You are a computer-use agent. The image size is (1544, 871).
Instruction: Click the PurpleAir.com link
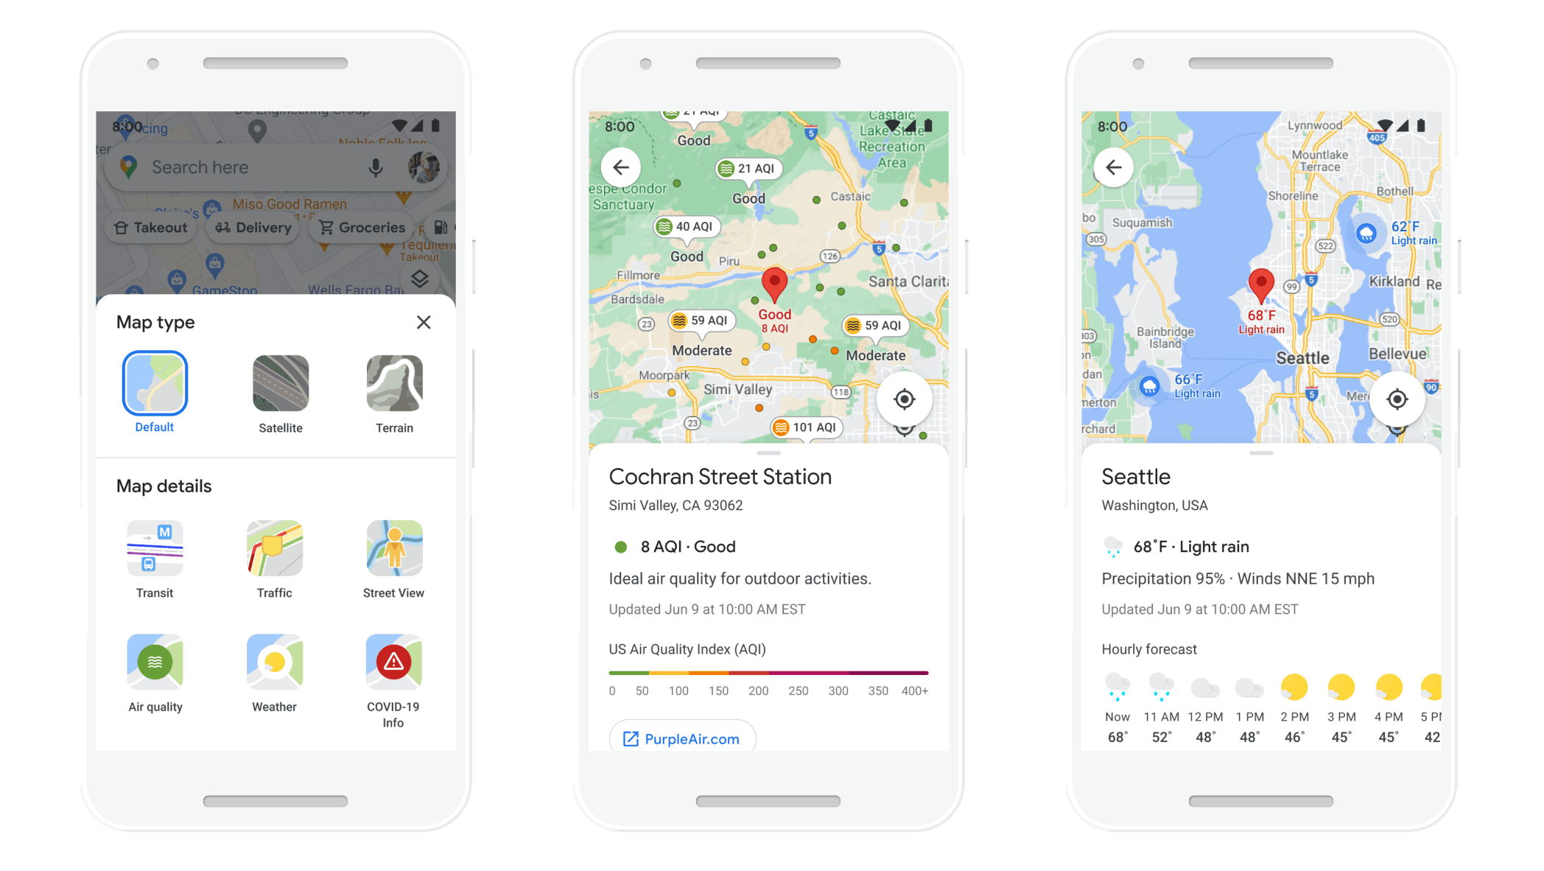(x=678, y=736)
